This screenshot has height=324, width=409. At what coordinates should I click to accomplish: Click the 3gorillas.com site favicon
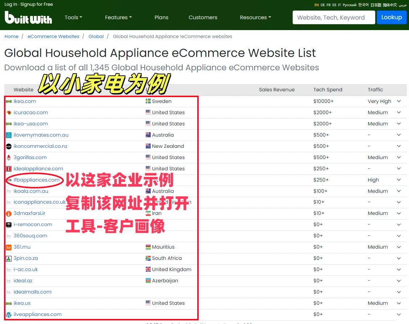coord(9,157)
